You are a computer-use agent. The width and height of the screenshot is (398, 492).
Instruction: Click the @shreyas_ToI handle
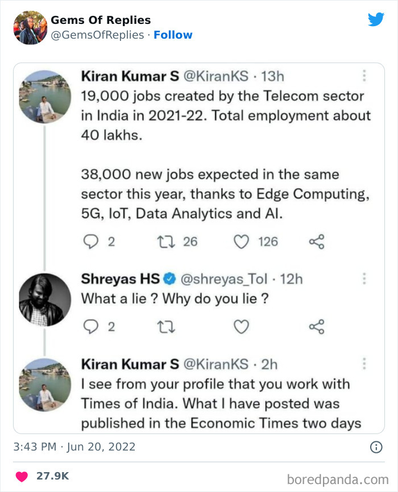[x=224, y=278]
